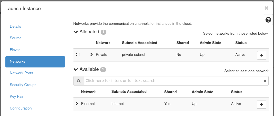274x116 pixels.
Task: Collapse the Available section
Action: point(76,69)
